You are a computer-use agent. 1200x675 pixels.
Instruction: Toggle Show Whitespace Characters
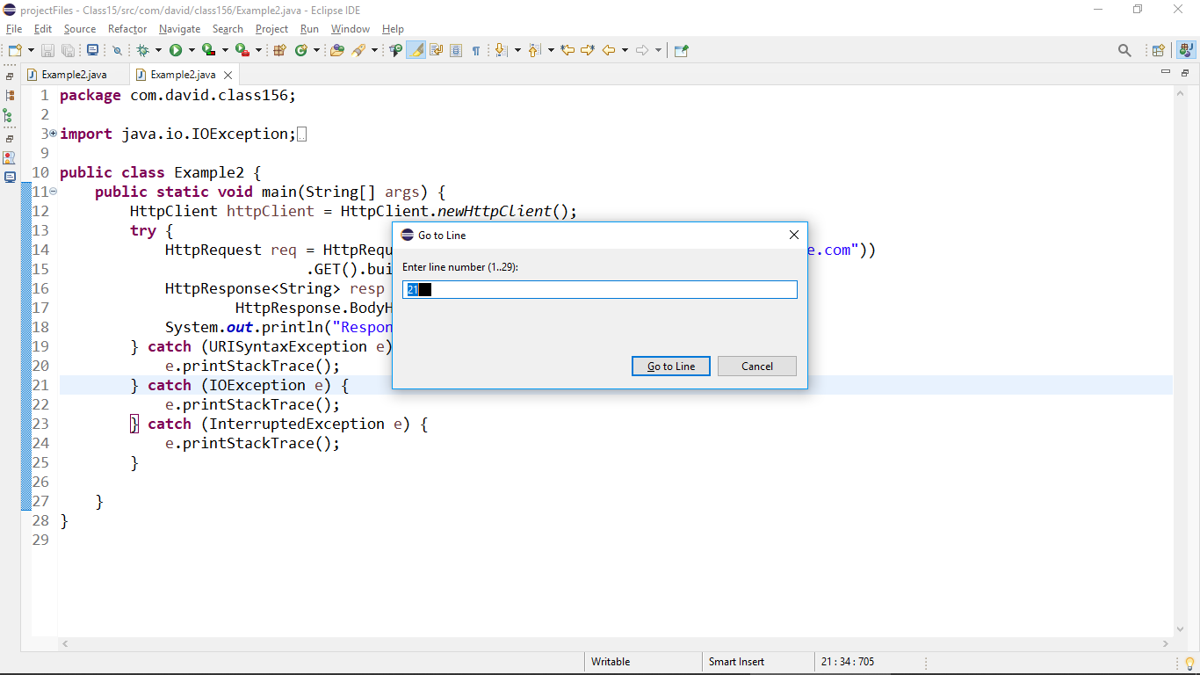[475, 50]
